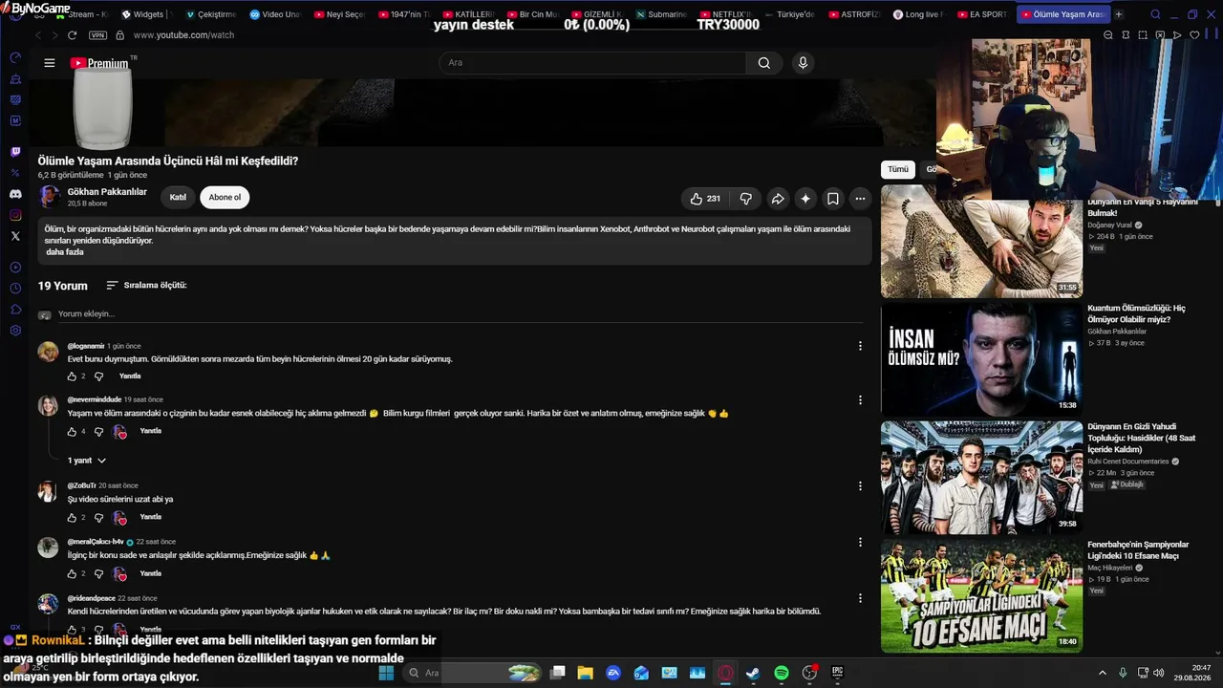Click the Windows Start button
The image size is (1223, 688).
[386, 673]
